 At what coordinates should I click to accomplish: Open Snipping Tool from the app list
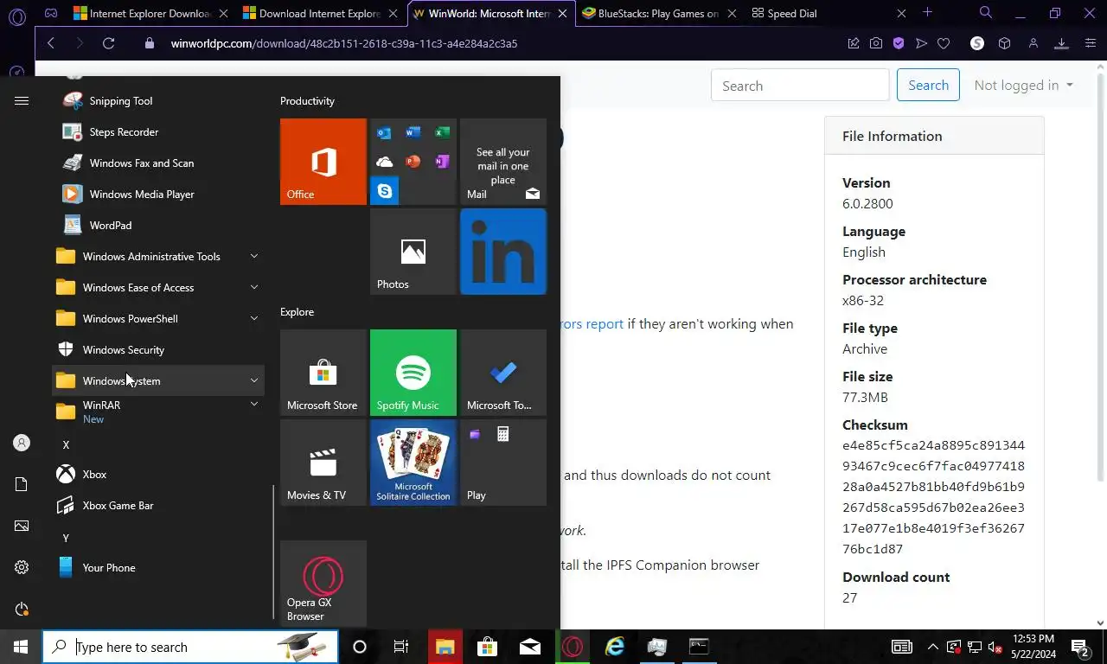(x=159, y=101)
